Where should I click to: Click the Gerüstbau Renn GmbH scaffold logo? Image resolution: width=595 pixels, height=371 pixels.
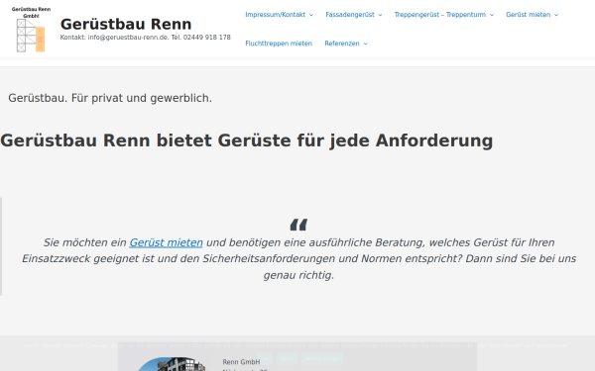coord(31,29)
